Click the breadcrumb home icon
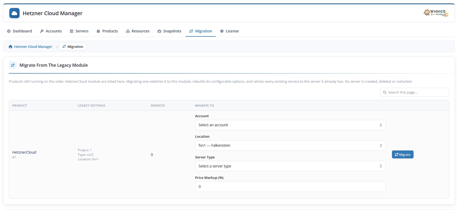The height and width of the screenshot is (210, 457). click(x=10, y=47)
